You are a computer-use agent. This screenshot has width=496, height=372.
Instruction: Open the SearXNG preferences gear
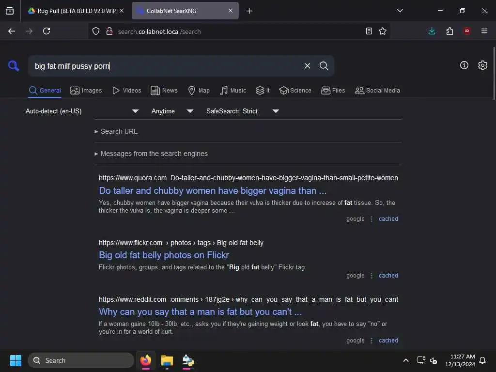(x=482, y=65)
